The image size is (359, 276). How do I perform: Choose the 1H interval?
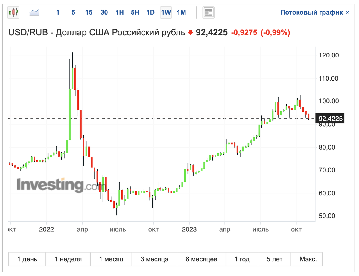point(120,12)
